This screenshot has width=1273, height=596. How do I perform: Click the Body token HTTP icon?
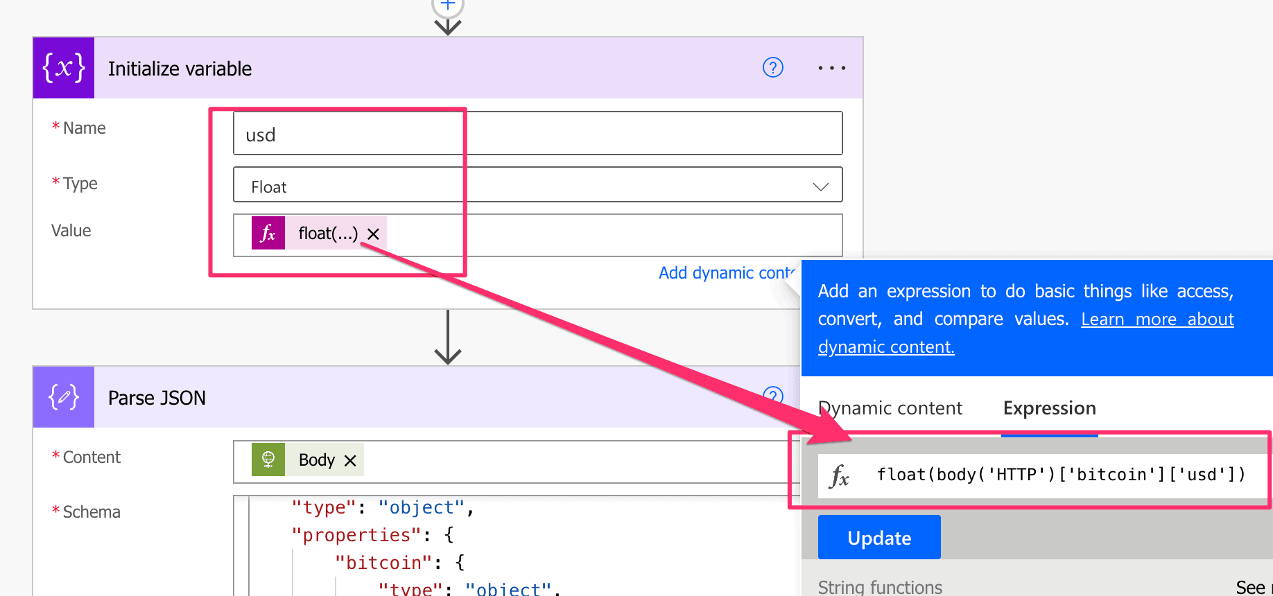268,459
